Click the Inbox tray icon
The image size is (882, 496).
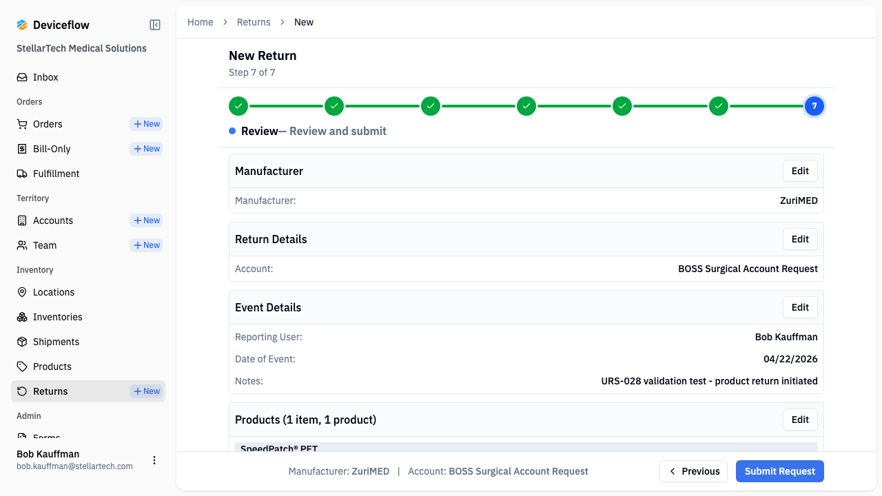(22, 77)
